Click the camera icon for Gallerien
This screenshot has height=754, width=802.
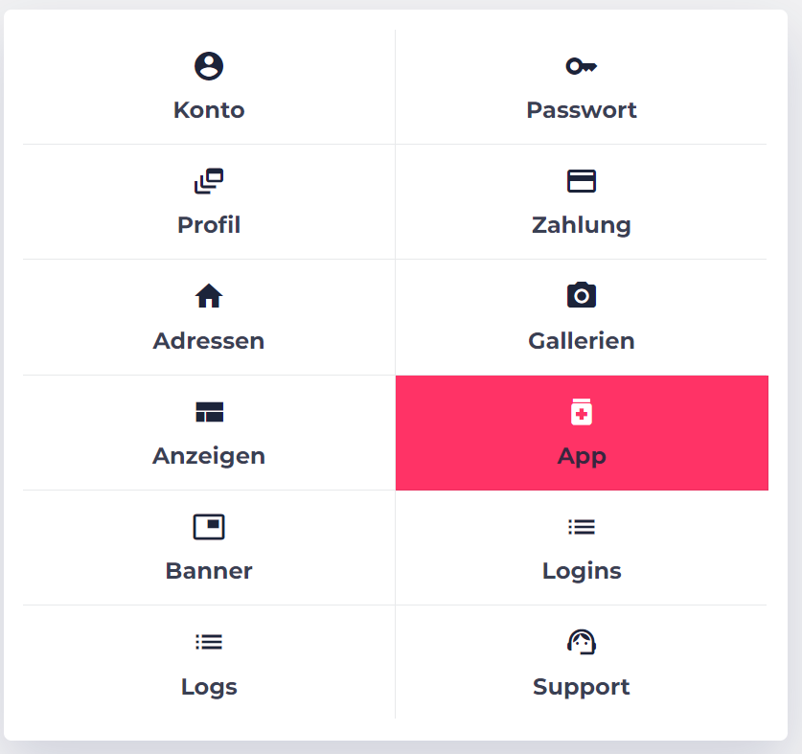[x=581, y=295]
